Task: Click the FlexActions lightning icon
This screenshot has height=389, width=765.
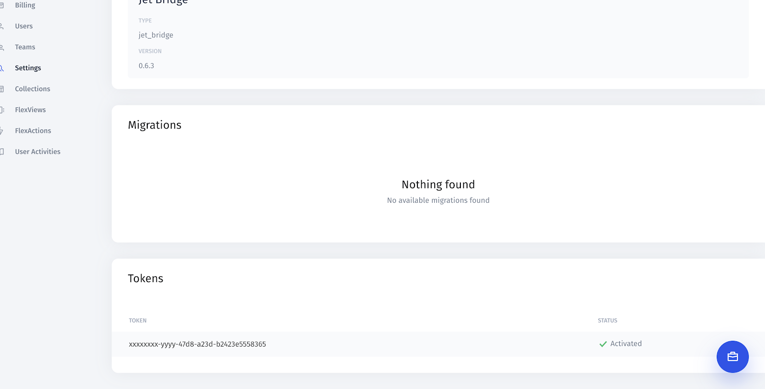Action: coord(1,131)
